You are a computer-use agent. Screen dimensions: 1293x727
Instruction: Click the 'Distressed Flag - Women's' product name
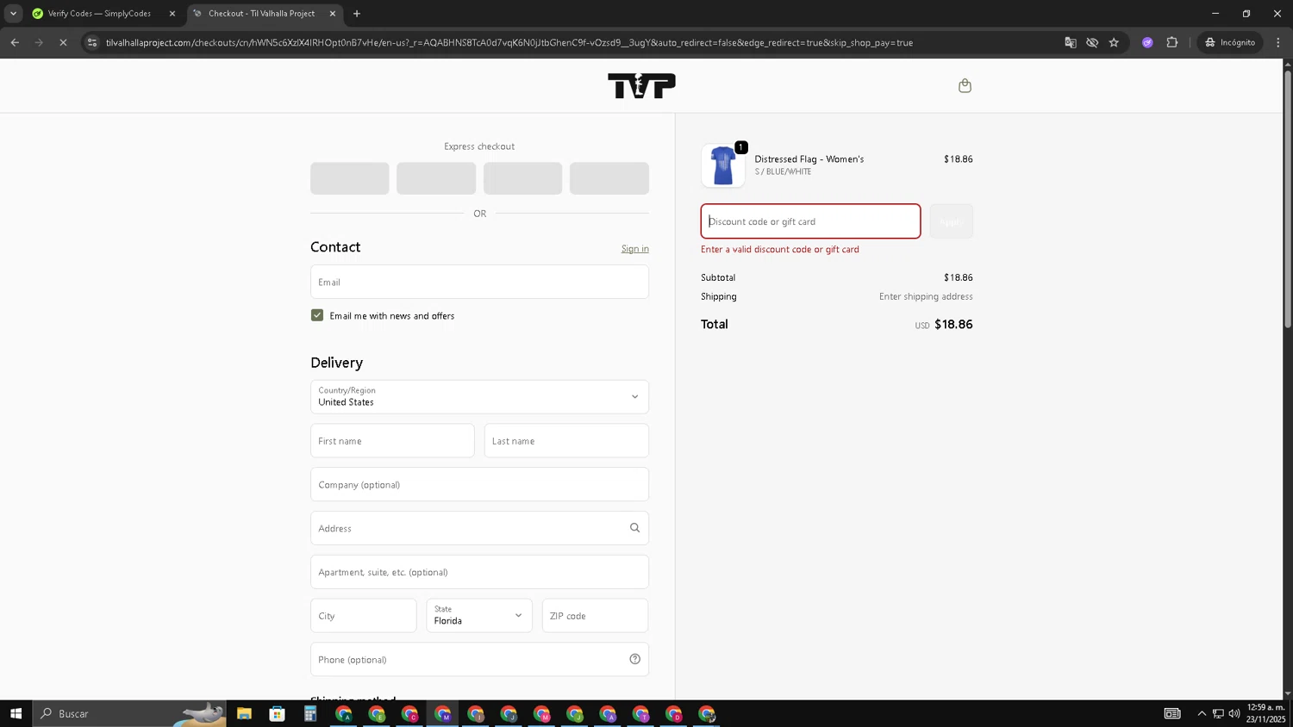point(809,159)
